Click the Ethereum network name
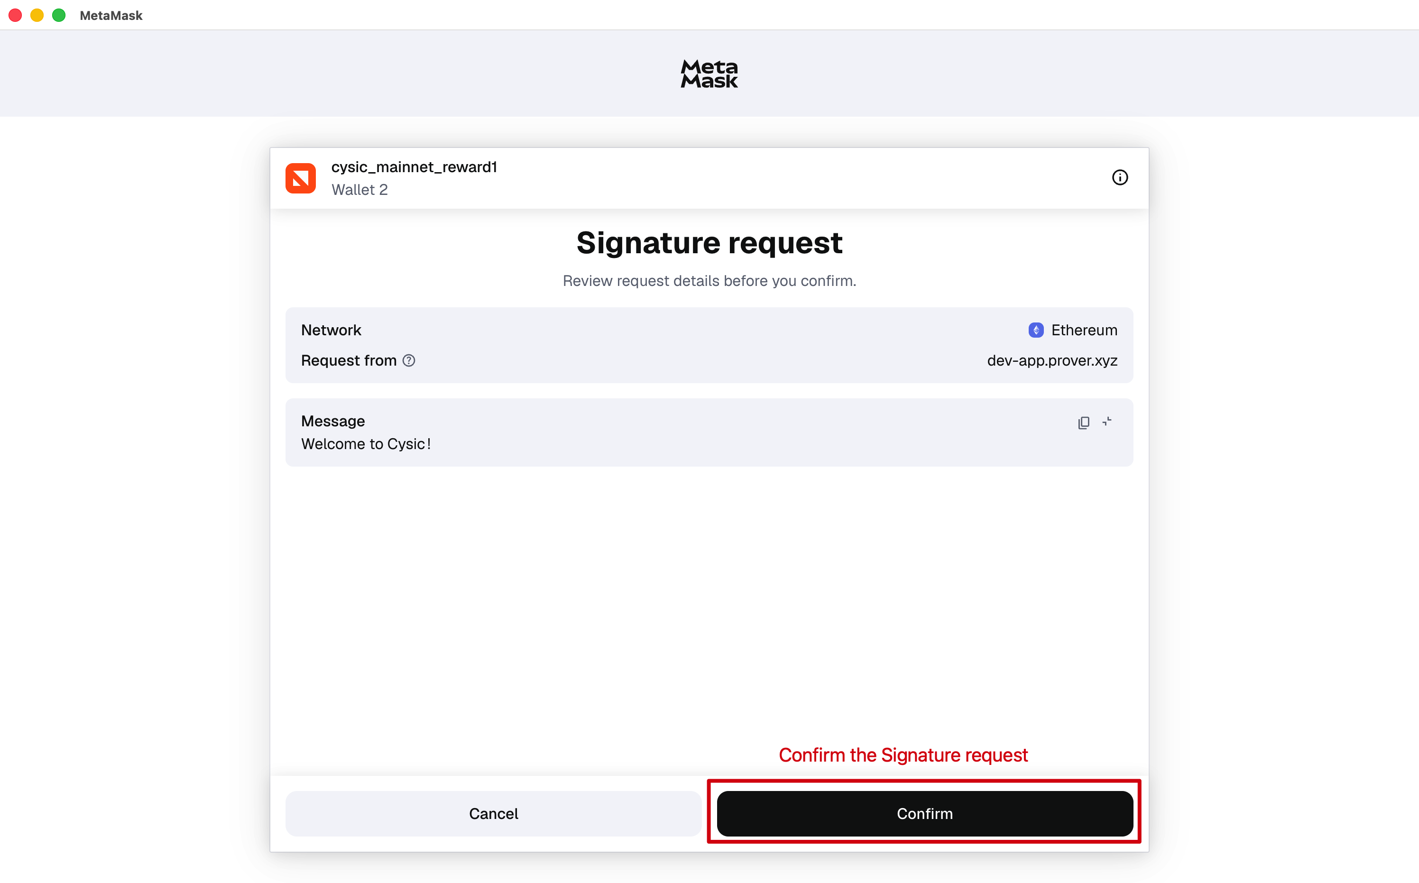The height and width of the screenshot is (883, 1419). pos(1084,330)
